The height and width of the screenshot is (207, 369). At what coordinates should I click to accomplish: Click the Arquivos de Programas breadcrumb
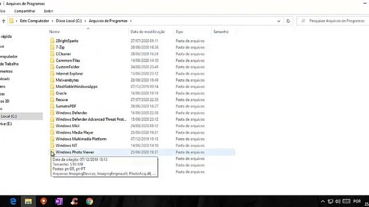point(108,21)
